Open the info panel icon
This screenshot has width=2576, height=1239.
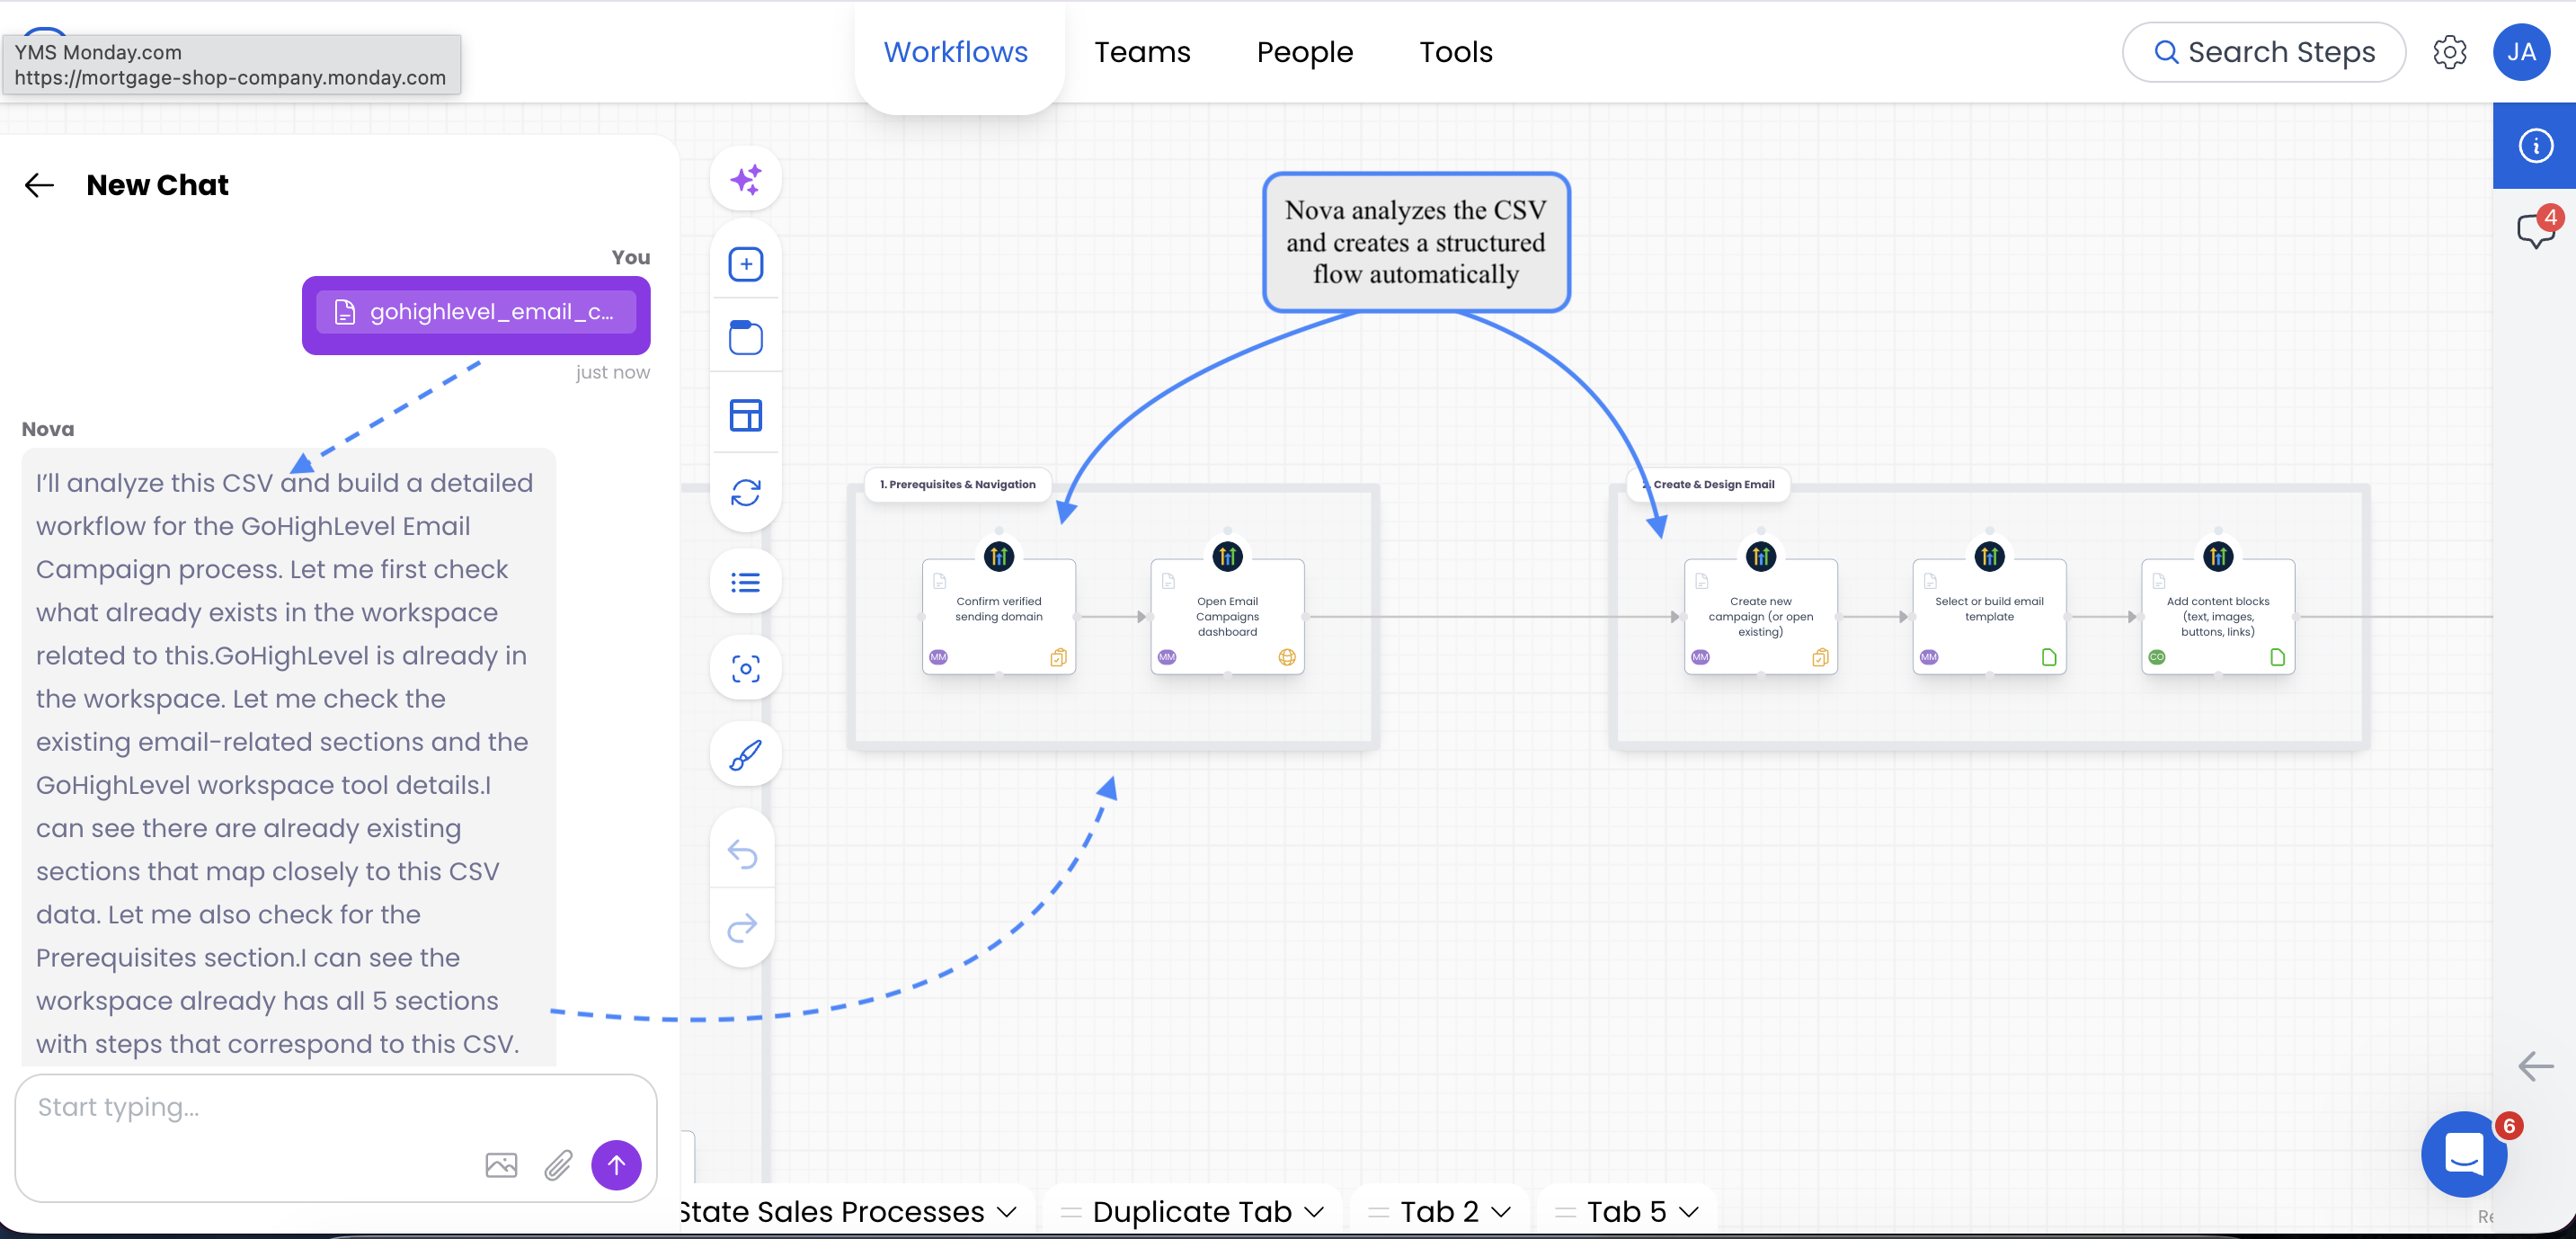(2535, 146)
